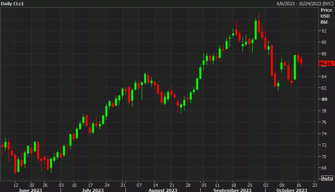Click the 07 date tick in August
Viewport: 335px width, 192px height.
pyautogui.click(x=139, y=185)
